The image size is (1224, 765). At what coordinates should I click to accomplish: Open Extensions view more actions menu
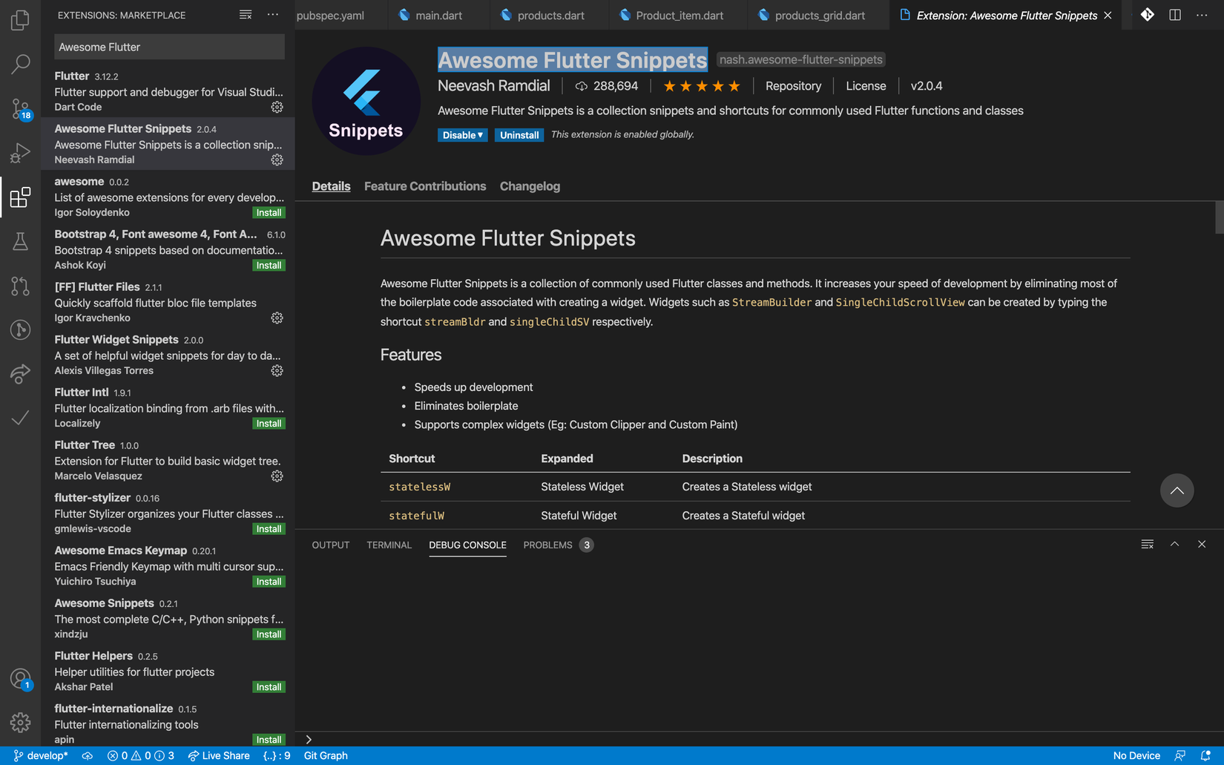click(273, 15)
